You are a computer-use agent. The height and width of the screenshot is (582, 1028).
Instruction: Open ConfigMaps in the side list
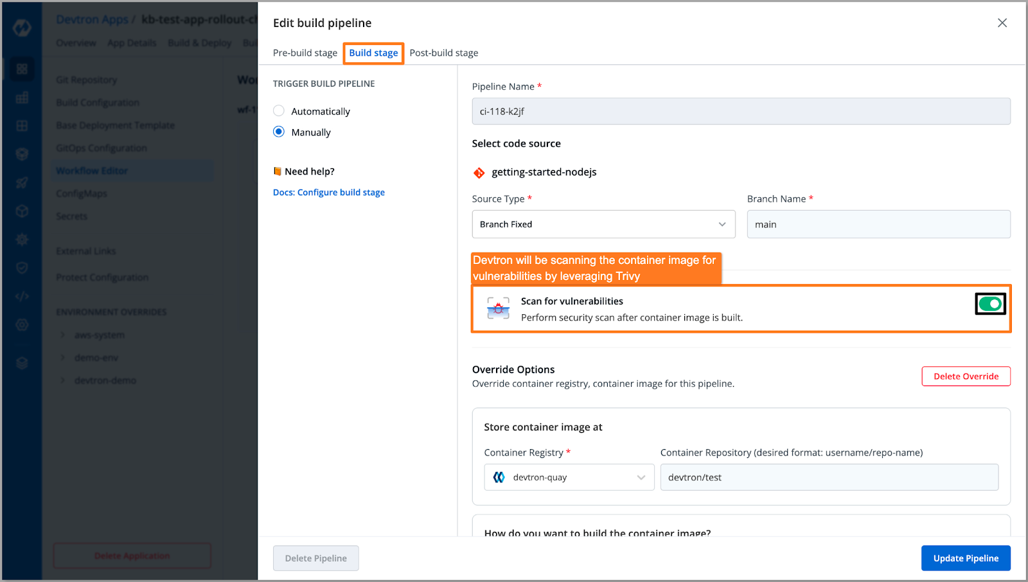click(82, 193)
